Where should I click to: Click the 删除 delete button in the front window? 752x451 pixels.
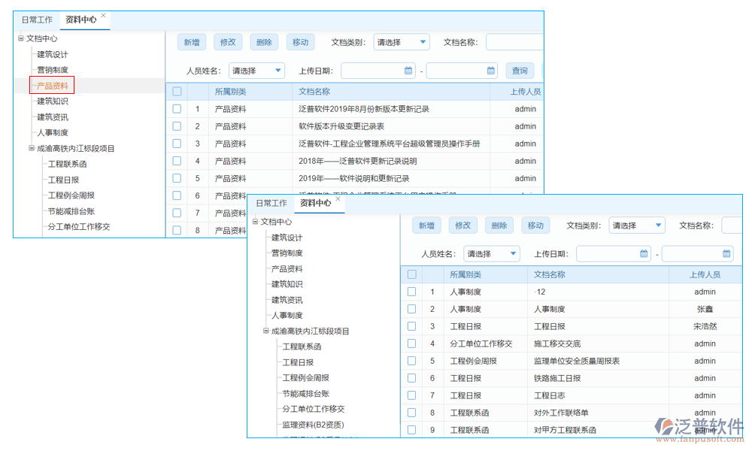click(x=499, y=224)
